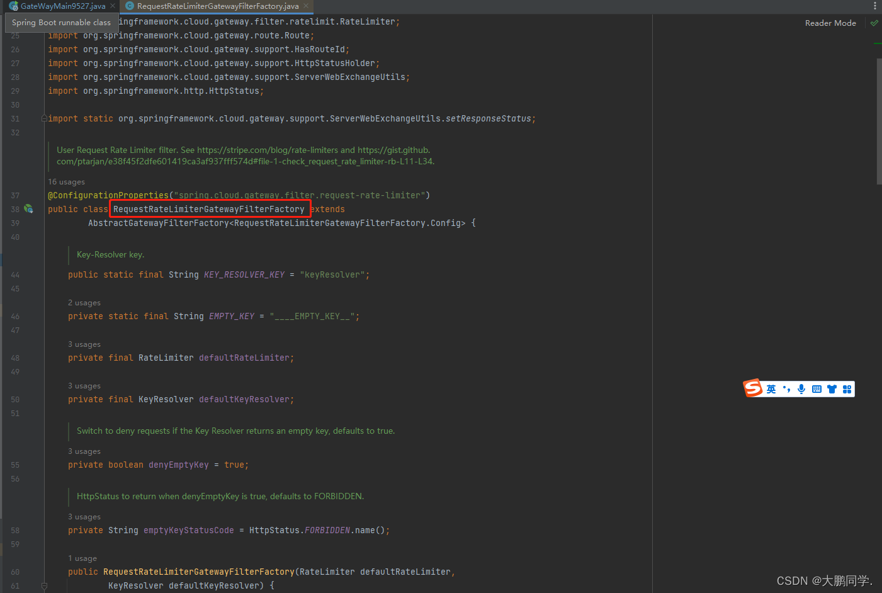882x593 pixels.
Task: Click the extends keyword on line 38
Action: tap(327, 209)
